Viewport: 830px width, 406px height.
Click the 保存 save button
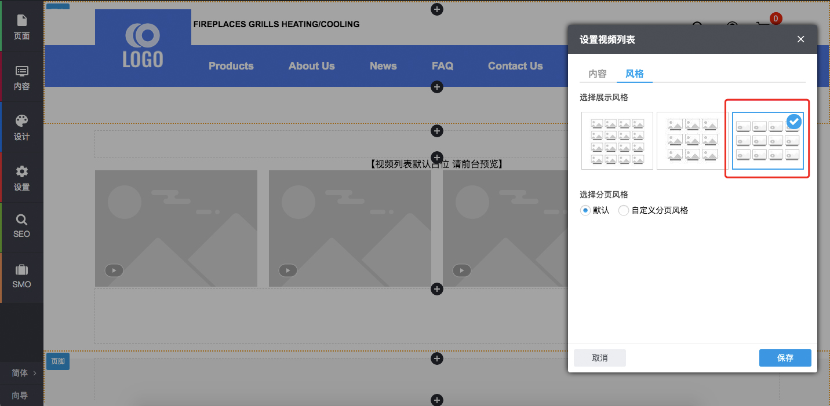click(x=785, y=358)
